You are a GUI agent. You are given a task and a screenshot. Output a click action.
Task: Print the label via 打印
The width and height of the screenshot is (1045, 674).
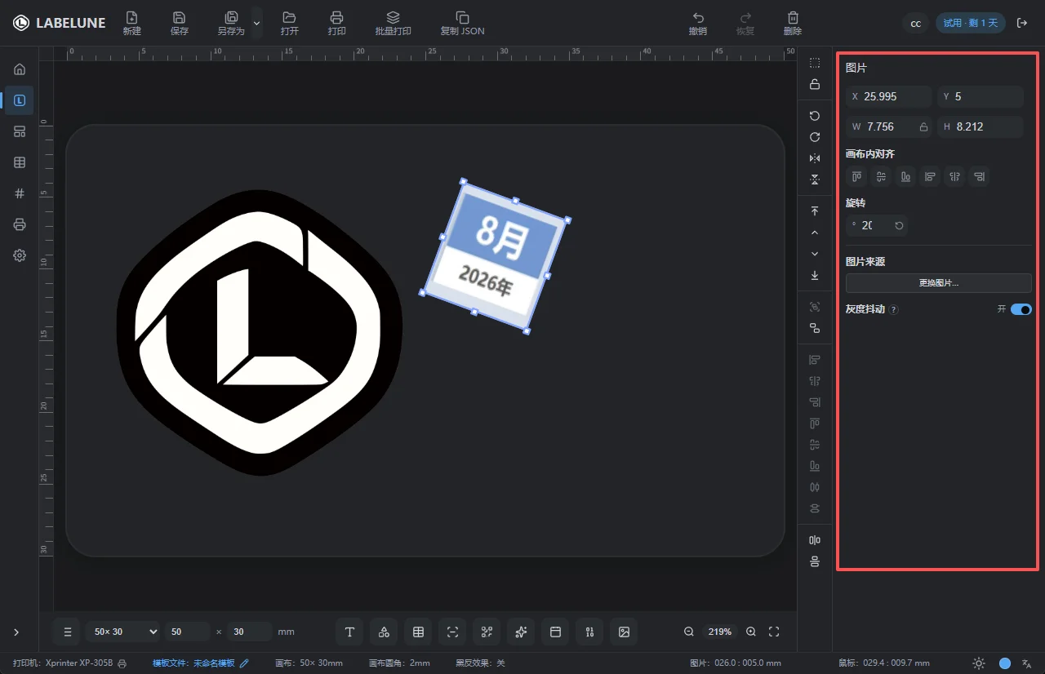[336, 23]
